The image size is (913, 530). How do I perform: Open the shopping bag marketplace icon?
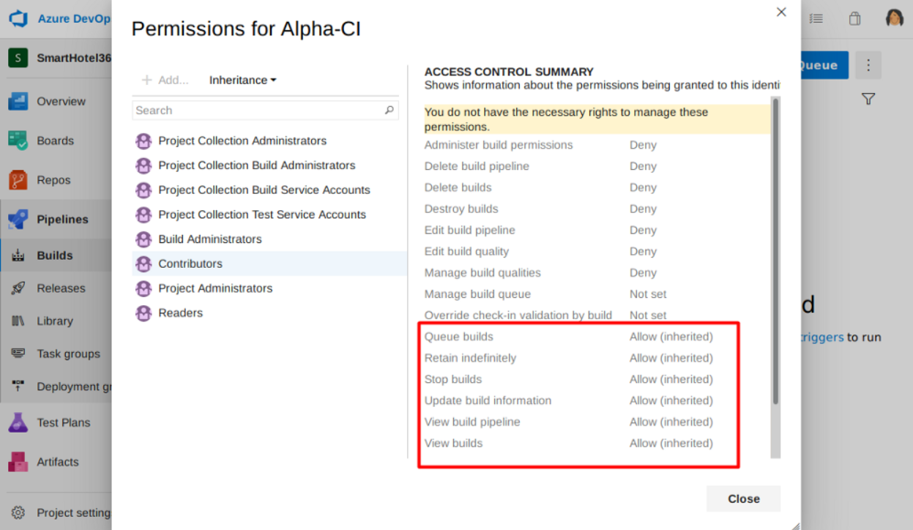(x=854, y=19)
